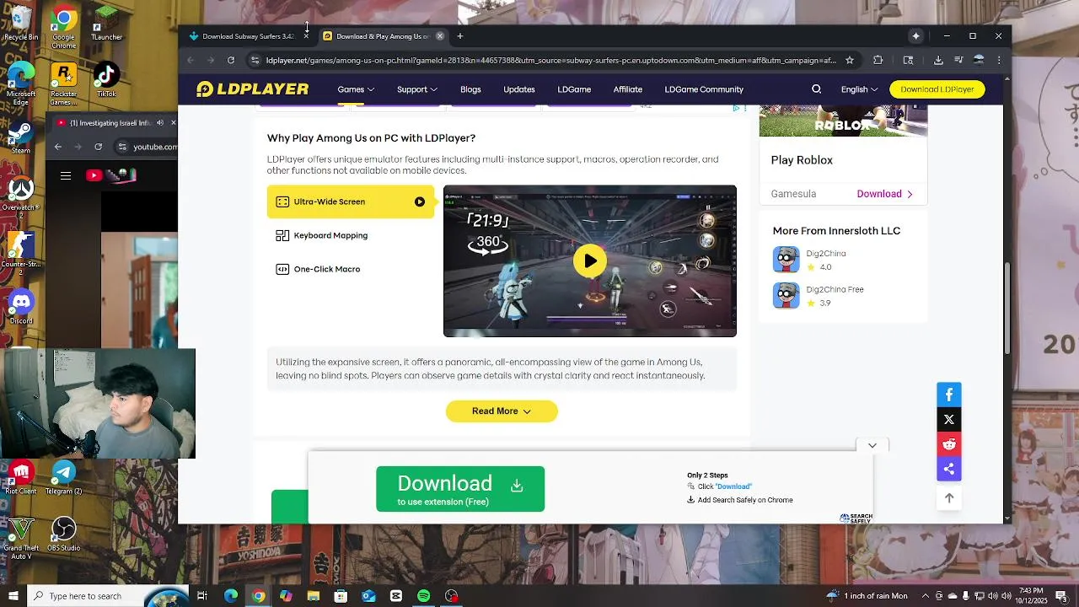Open Dig2China Free app icon
1079x607 pixels.
pyautogui.click(x=786, y=296)
